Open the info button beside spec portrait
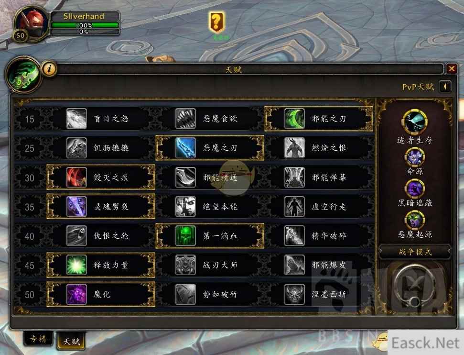 tap(49, 69)
